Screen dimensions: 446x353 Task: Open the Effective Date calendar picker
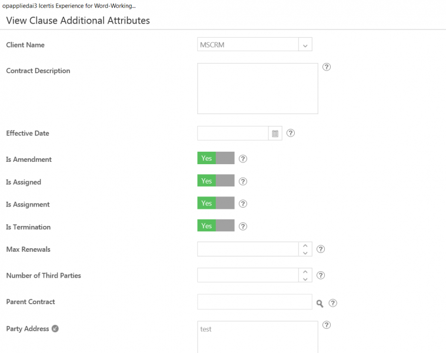click(x=275, y=134)
